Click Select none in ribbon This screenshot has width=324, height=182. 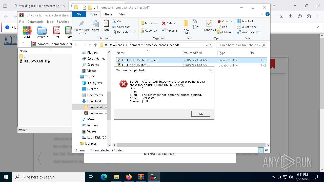click(247, 27)
